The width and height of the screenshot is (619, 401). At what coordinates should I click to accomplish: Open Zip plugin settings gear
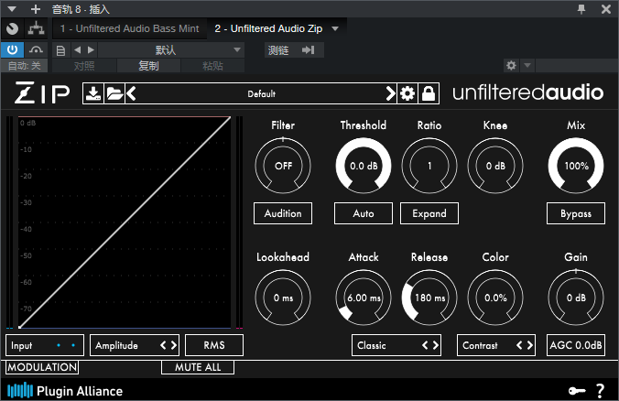[x=407, y=93]
